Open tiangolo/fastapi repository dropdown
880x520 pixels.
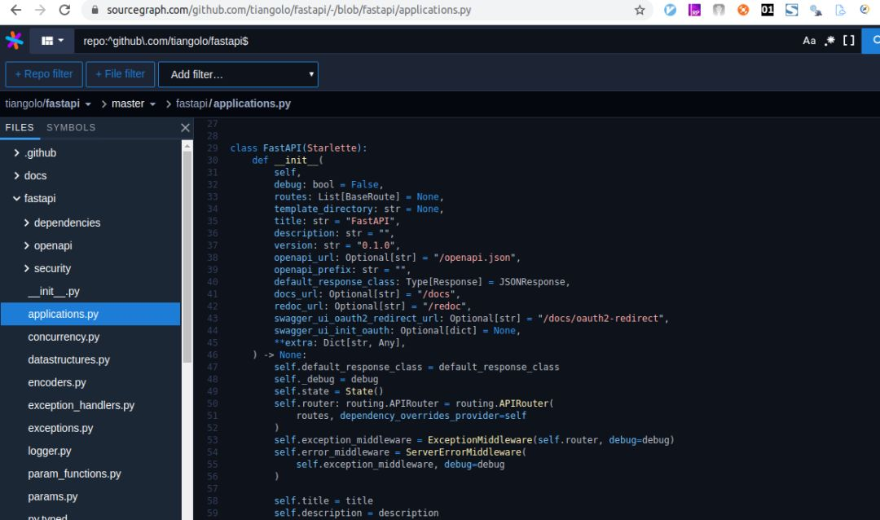coord(48,104)
